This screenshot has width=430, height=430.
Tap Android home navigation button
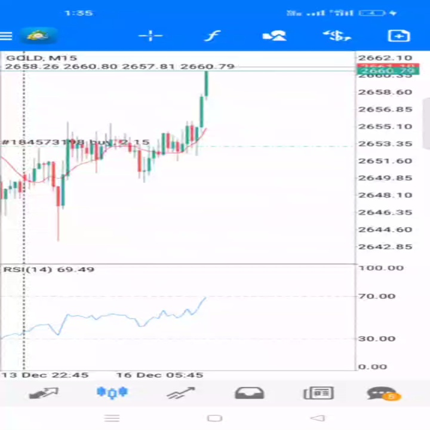point(215,419)
